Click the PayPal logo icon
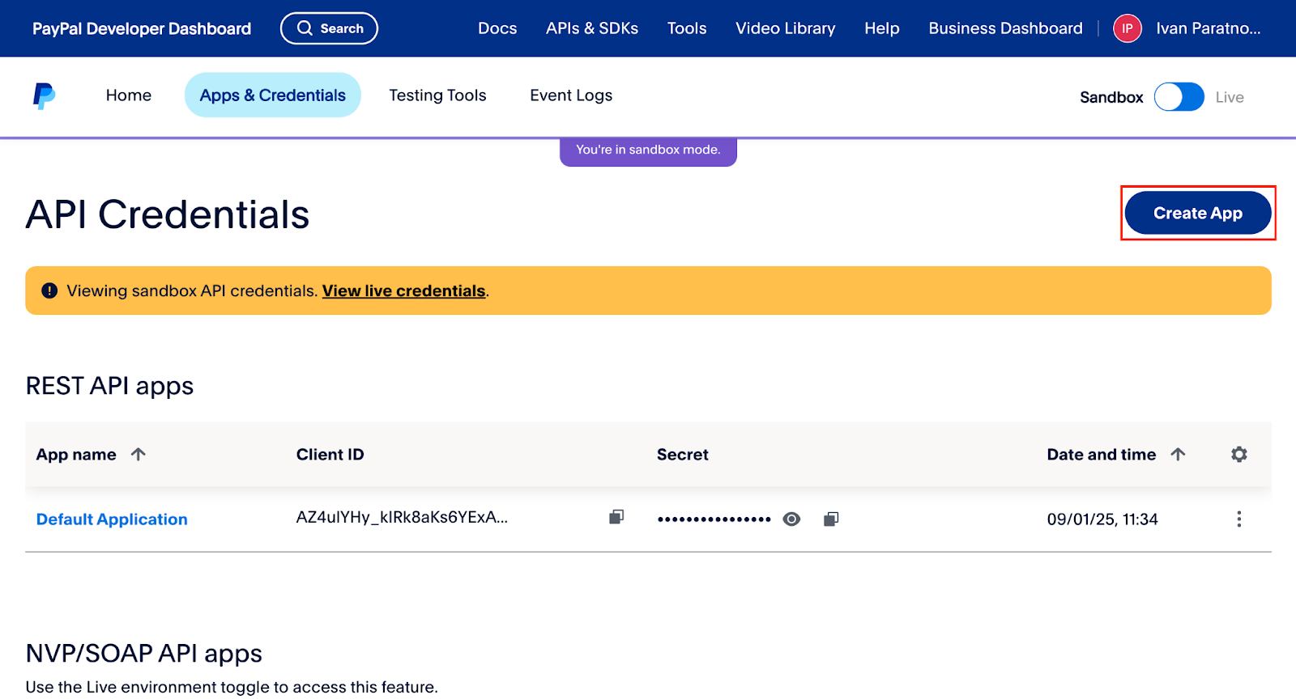 [44, 95]
